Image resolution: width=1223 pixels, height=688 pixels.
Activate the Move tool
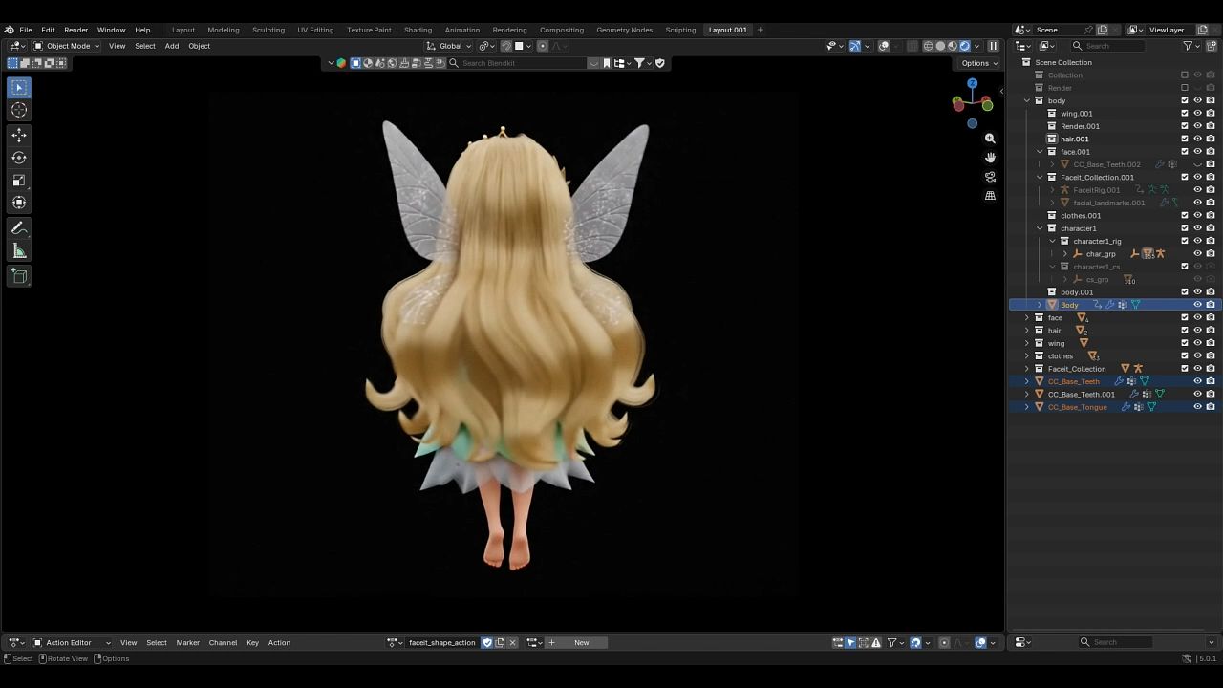click(x=19, y=135)
